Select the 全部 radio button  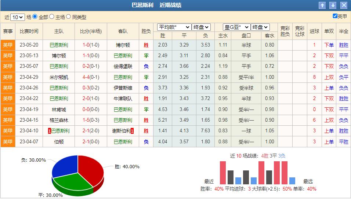(35, 16)
